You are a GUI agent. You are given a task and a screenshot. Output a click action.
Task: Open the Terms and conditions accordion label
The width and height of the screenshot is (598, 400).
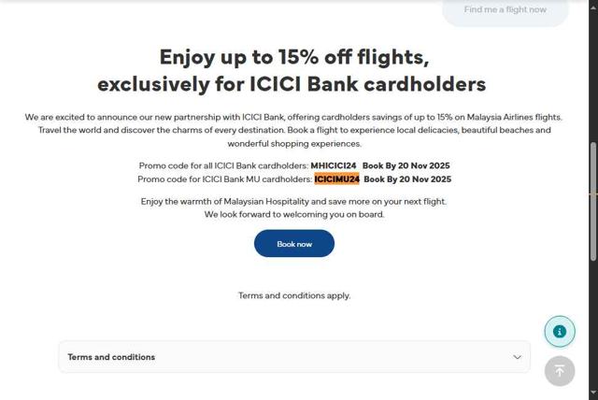tap(111, 357)
